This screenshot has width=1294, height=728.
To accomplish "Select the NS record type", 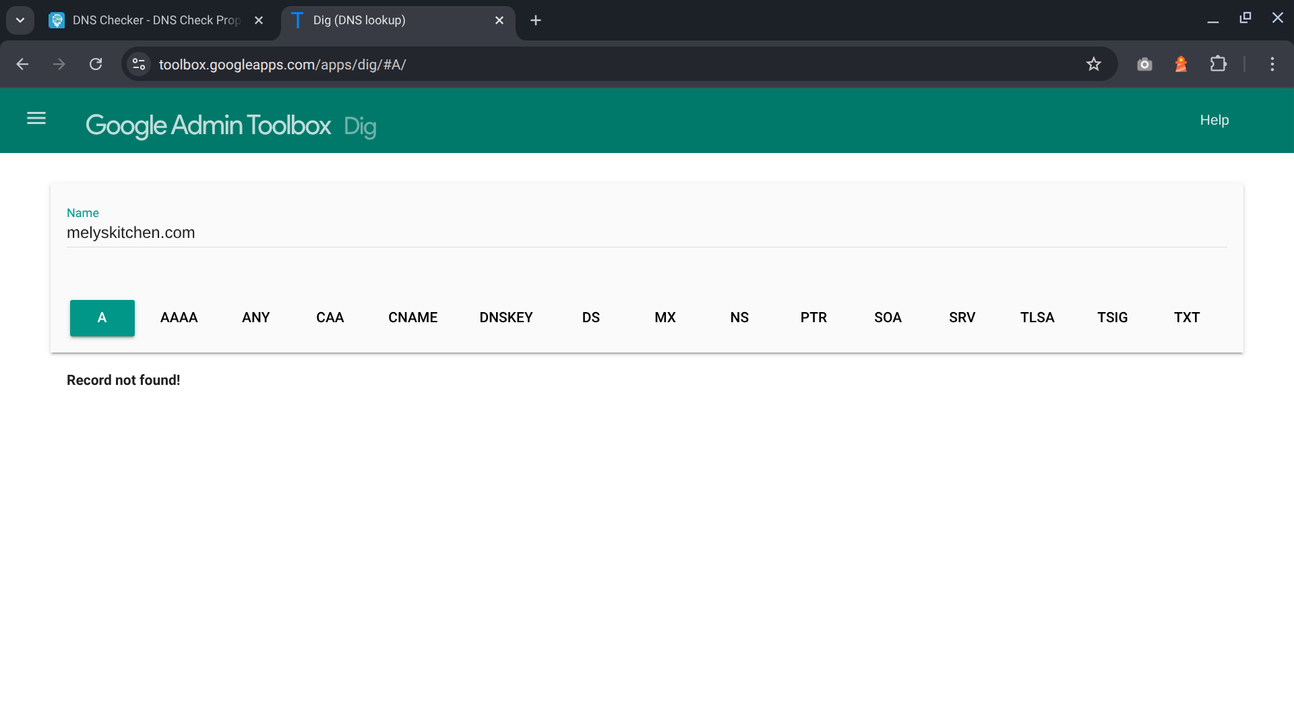I will click(739, 317).
